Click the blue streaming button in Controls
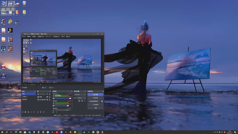Viewport: 238px width, 134px height. point(95,94)
